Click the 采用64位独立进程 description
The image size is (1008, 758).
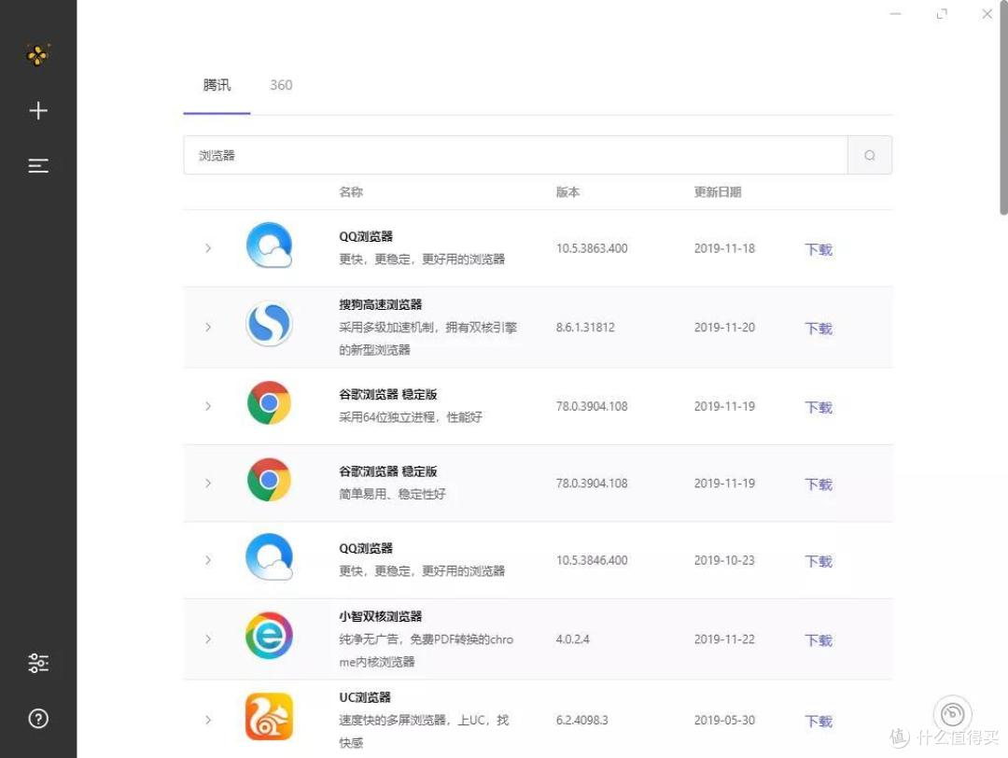click(411, 417)
